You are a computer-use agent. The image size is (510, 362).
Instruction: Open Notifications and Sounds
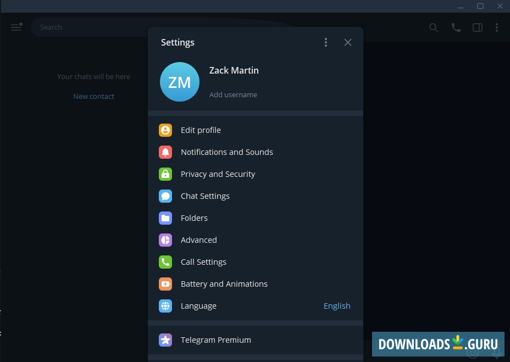tap(256, 152)
